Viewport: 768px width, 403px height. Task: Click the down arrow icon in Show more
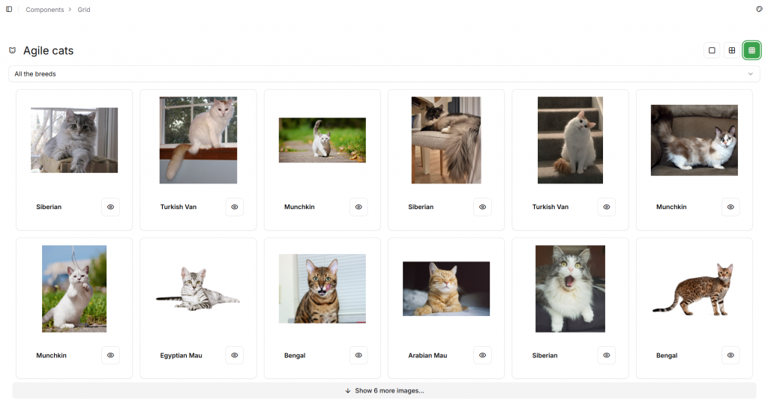click(348, 391)
